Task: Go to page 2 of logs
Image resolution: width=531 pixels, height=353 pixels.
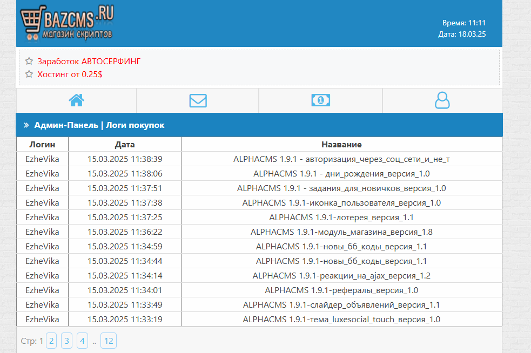Action: pyautogui.click(x=51, y=341)
